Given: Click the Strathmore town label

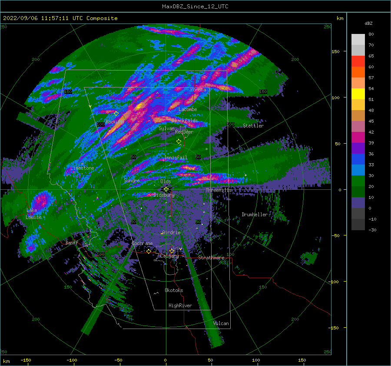Looking at the screenshot, I should click(211, 258).
